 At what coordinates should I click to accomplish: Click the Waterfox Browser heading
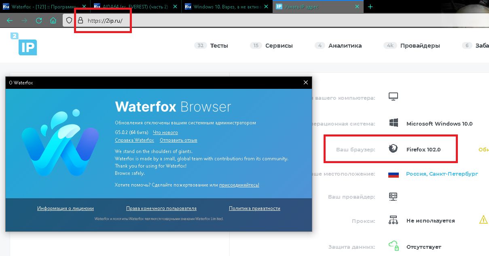point(173,107)
